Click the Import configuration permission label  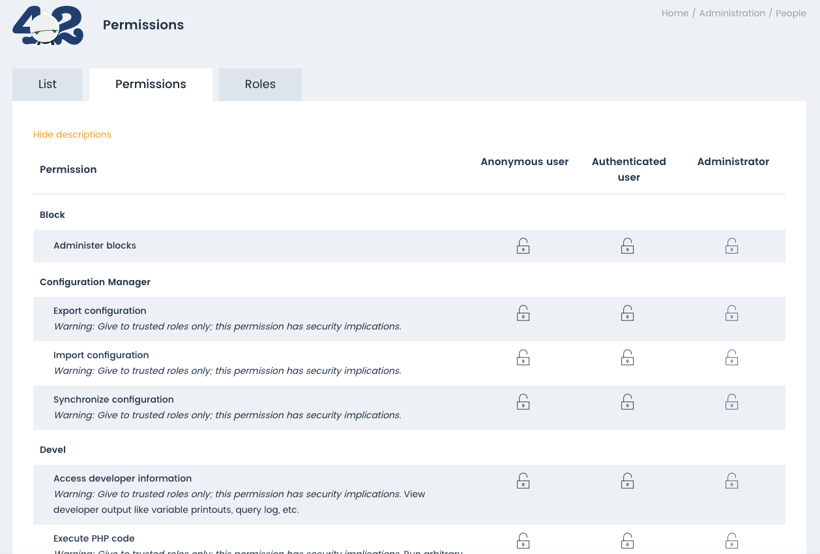click(x=101, y=355)
